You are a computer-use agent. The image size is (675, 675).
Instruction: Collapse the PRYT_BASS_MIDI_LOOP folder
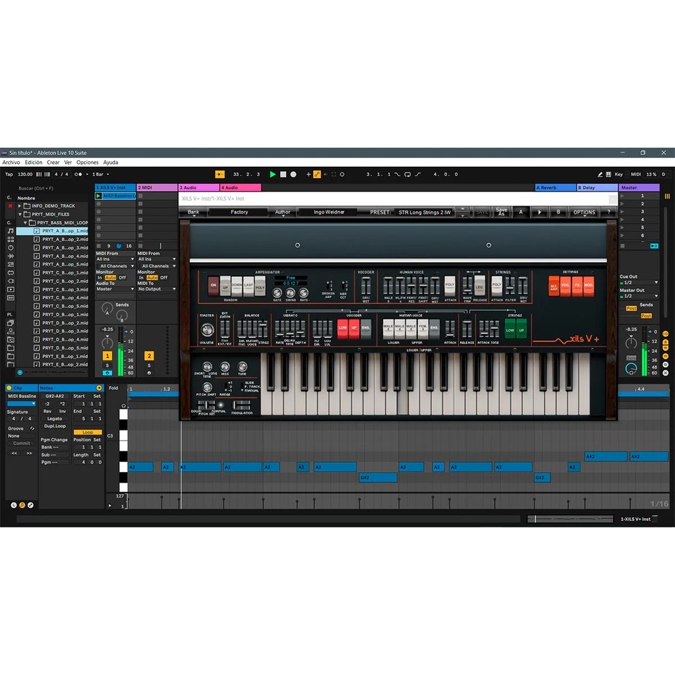pos(26,223)
